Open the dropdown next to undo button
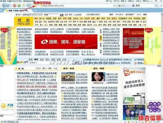Image resolution: width=163 pixels, height=123 pixels. click(x=32, y=5)
